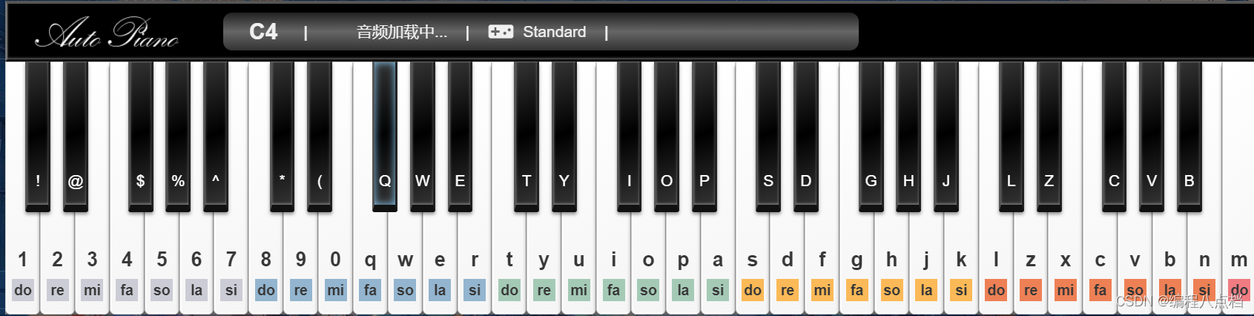Click the gamepad icon beside Standard
Image resolution: width=1254 pixels, height=316 pixels.
(x=501, y=32)
